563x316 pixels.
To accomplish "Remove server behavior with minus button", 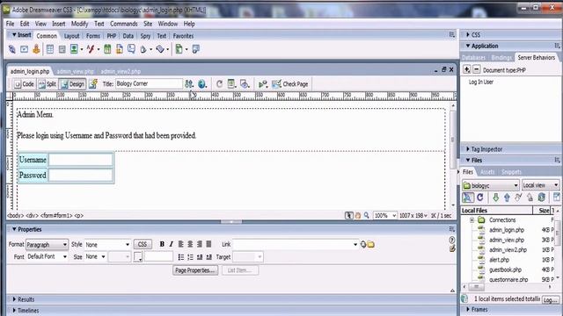I will [x=477, y=69].
